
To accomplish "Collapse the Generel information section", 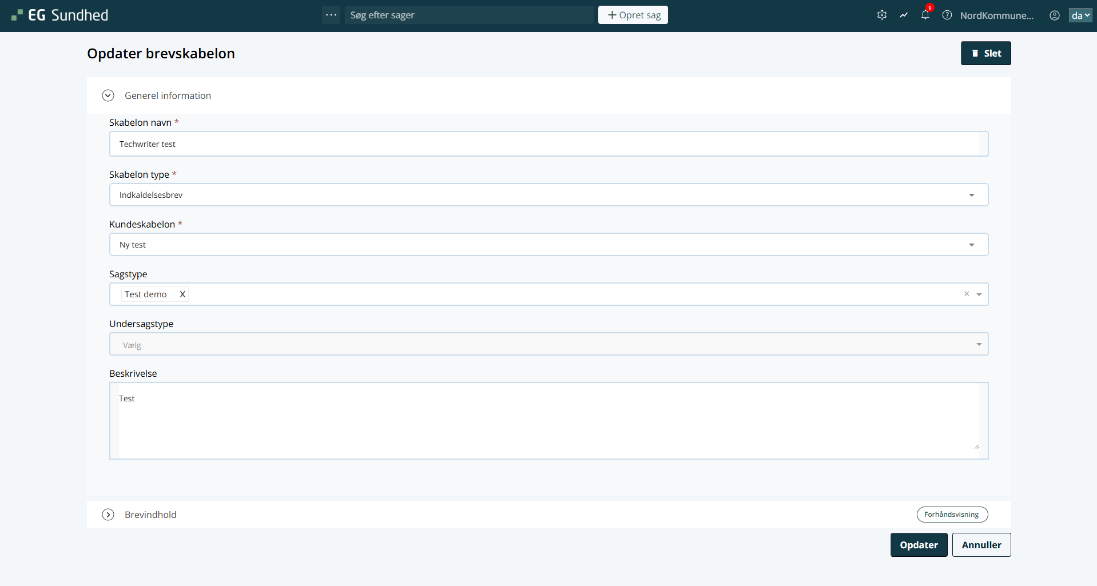I will (108, 95).
